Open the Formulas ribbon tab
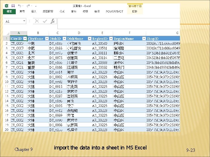 (62, 11)
